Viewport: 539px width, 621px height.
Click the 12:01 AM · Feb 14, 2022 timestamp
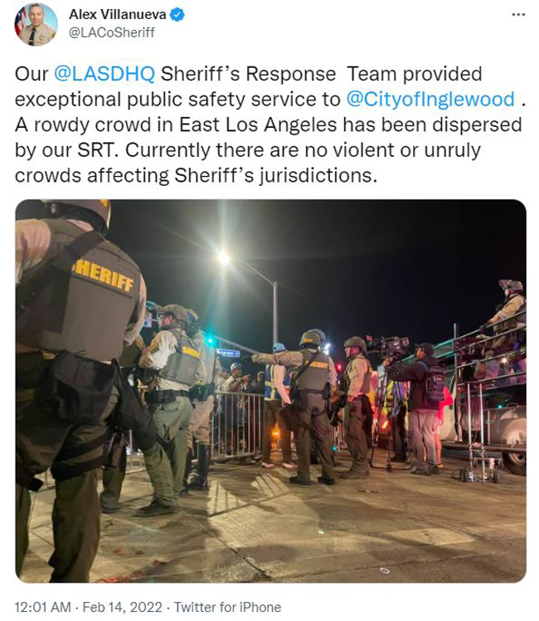coord(88,607)
